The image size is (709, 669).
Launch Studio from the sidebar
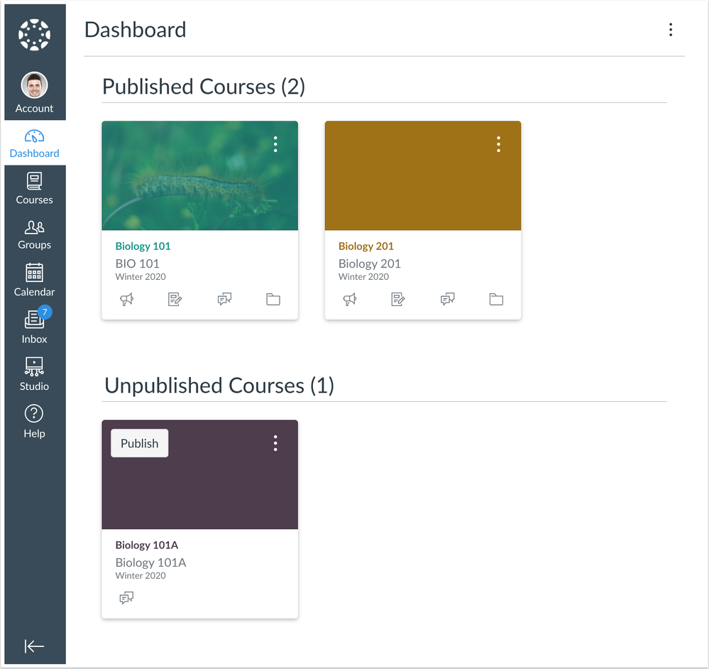(x=34, y=371)
